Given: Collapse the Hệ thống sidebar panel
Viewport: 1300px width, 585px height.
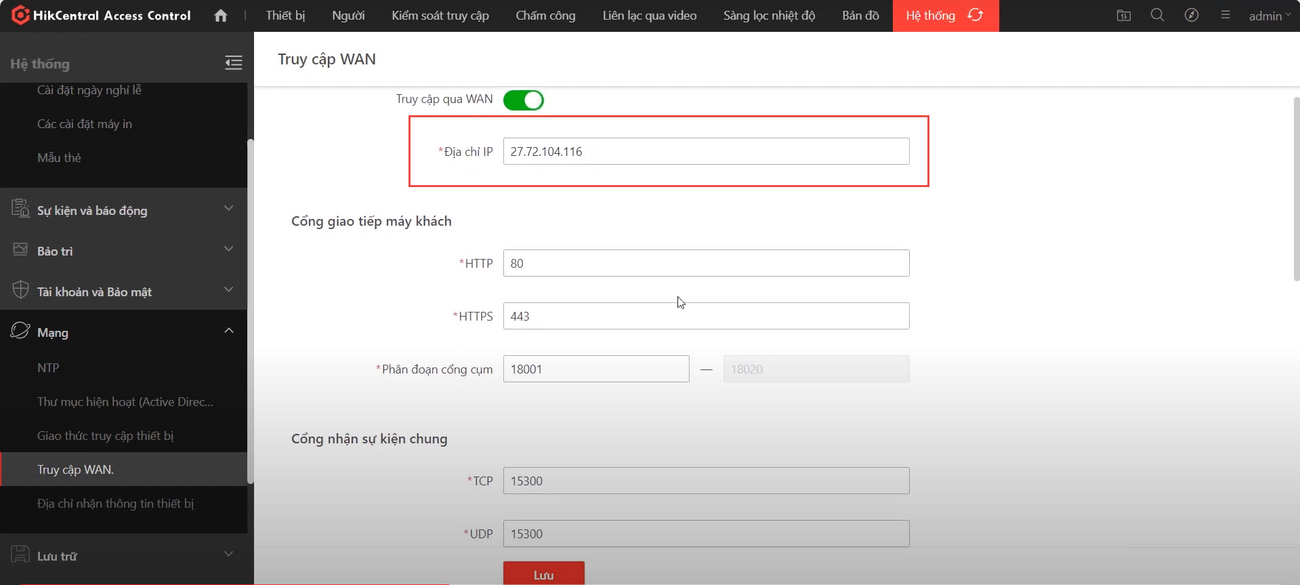Looking at the screenshot, I should [x=233, y=63].
